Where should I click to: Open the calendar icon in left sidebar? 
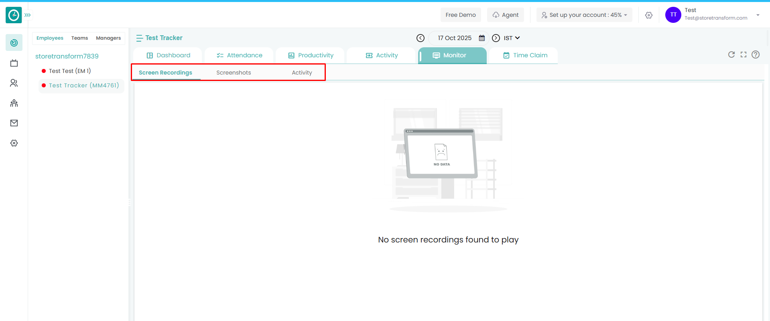click(x=14, y=63)
